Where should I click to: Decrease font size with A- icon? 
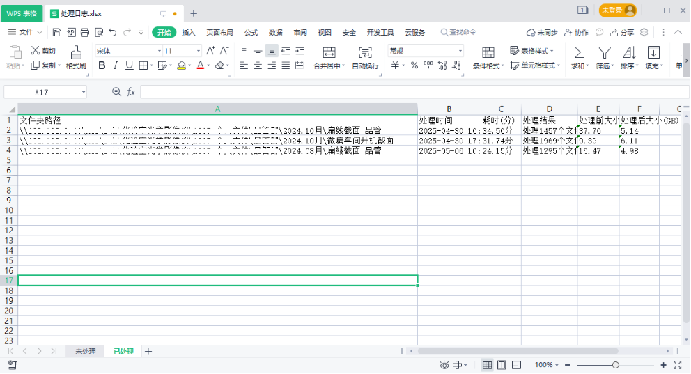224,51
